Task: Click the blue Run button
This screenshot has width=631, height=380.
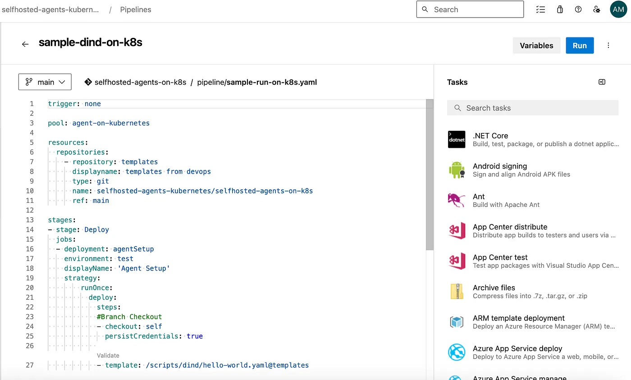Action: pyautogui.click(x=580, y=46)
